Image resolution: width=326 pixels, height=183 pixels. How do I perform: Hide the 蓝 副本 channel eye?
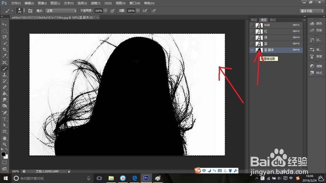252,50
